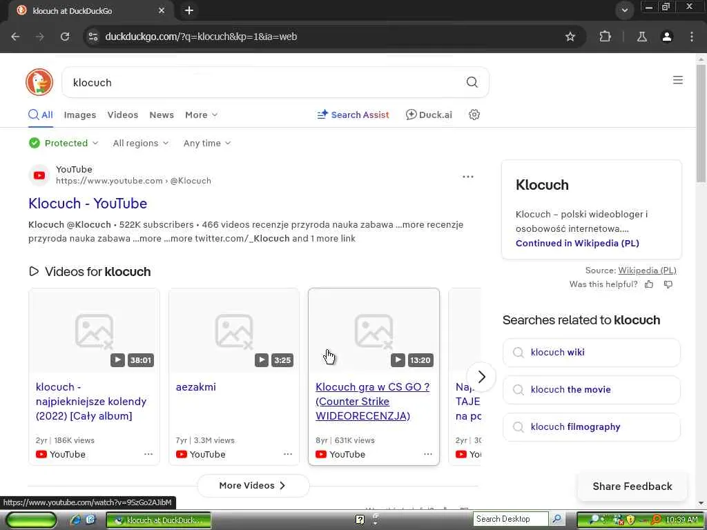Image resolution: width=707 pixels, height=530 pixels.
Task: Click the taskbar help question mark icon
Action: click(360, 520)
